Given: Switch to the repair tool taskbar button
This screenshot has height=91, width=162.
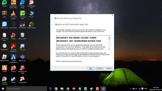Looking at the screenshot, I should click(103, 89).
